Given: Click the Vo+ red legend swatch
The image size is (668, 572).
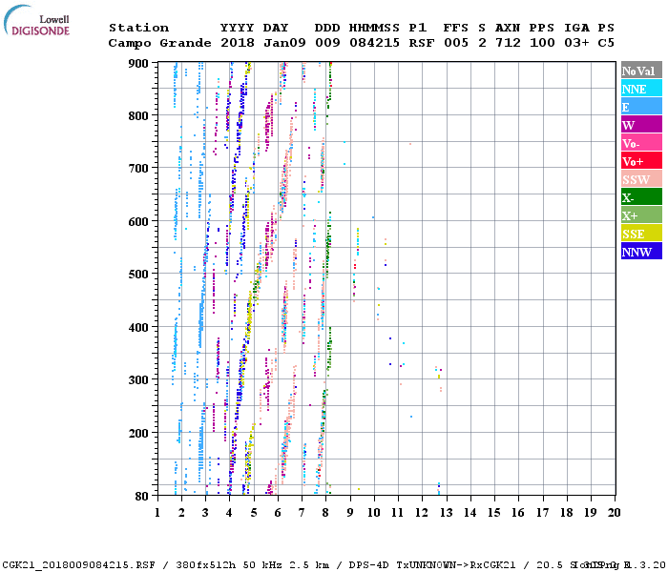Looking at the screenshot, I should coord(641,160).
